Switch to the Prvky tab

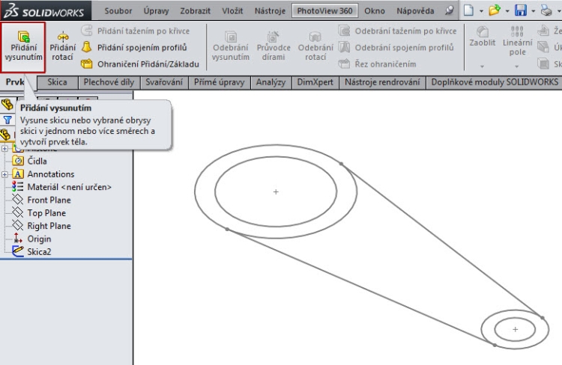coord(15,82)
